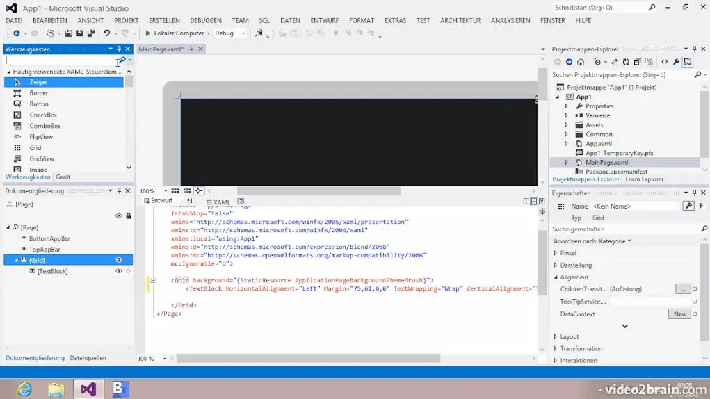Start debugging with the green play button
The height and width of the screenshot is (399, 710).
[147, 33]
